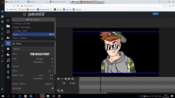Click the bevel thickness value 0.5
Viewport: 175px width, 98px height.
point(51,79)
